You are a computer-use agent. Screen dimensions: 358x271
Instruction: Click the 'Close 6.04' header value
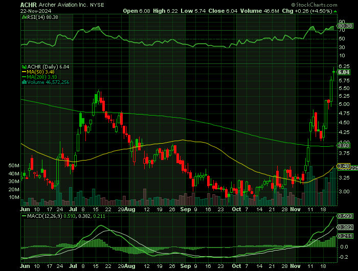tap(223, 11)
